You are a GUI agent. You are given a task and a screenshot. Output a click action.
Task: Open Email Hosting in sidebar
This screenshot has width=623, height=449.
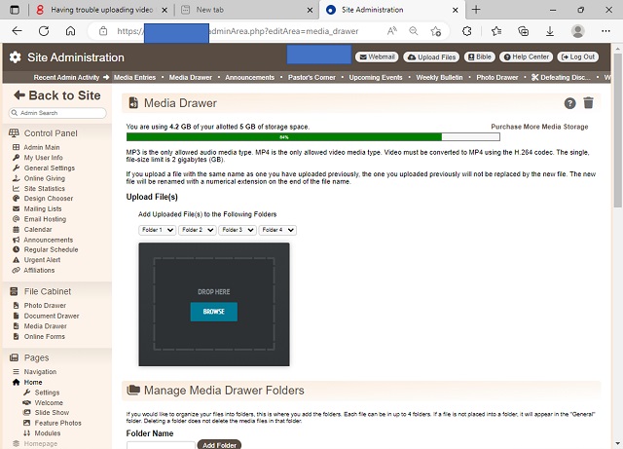45,219
